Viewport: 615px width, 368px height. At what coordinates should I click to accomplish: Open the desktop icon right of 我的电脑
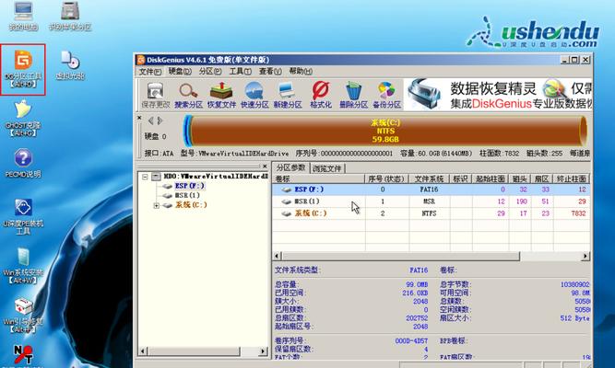[70, 16]
